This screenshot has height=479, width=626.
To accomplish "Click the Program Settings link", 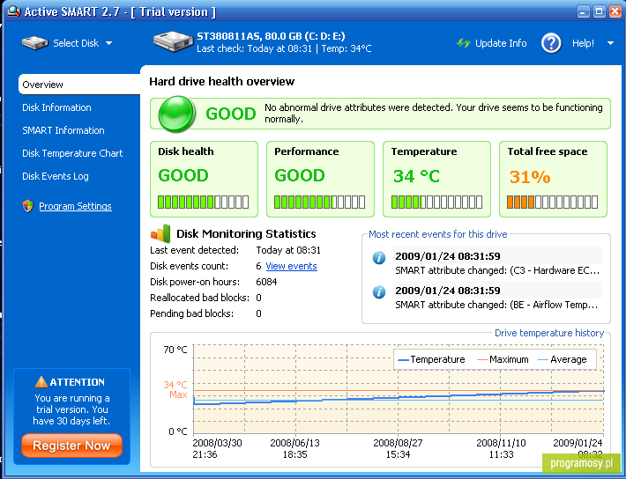I will click(75, 206).
